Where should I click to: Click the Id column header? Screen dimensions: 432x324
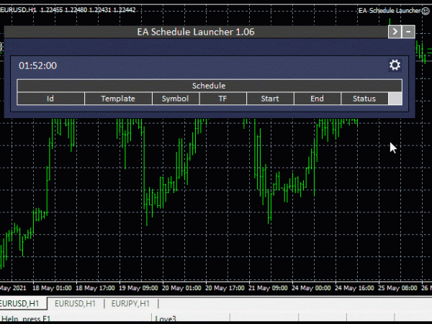(x=50, y=99)
